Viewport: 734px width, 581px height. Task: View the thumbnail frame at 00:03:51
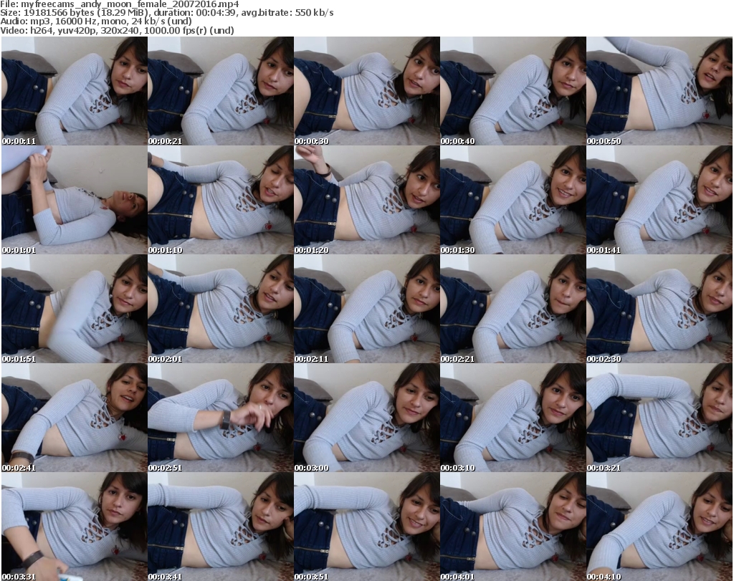click(367, 527)
